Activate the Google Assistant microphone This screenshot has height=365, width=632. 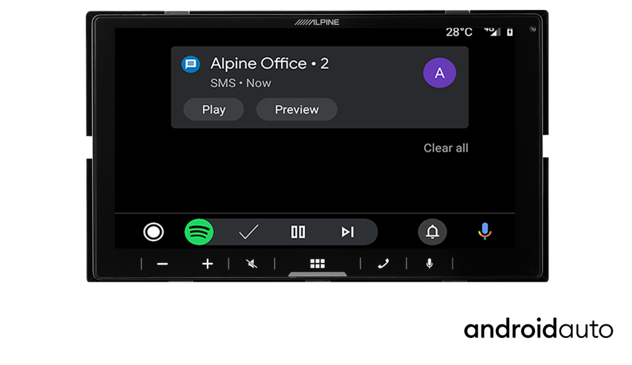click(485, 231)
